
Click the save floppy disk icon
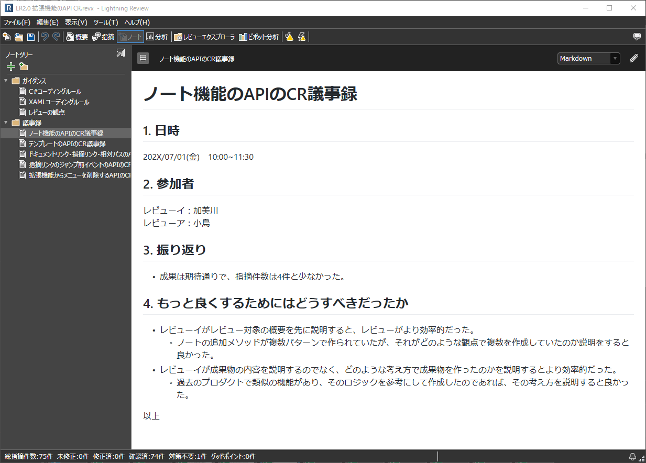tap(31, 37)
